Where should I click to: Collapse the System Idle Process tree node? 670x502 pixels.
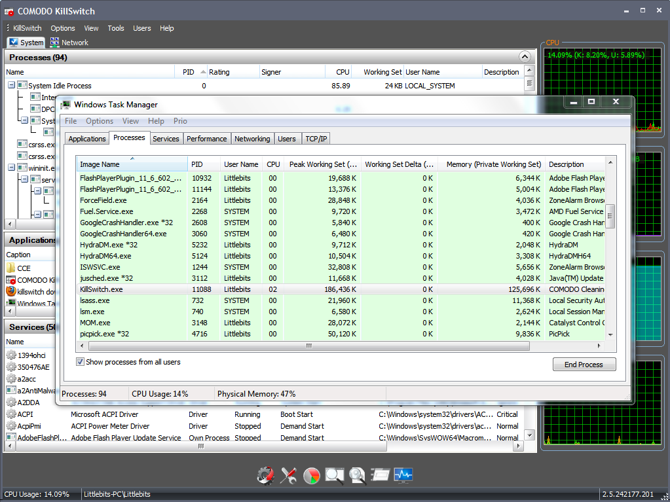coord(12,86)
